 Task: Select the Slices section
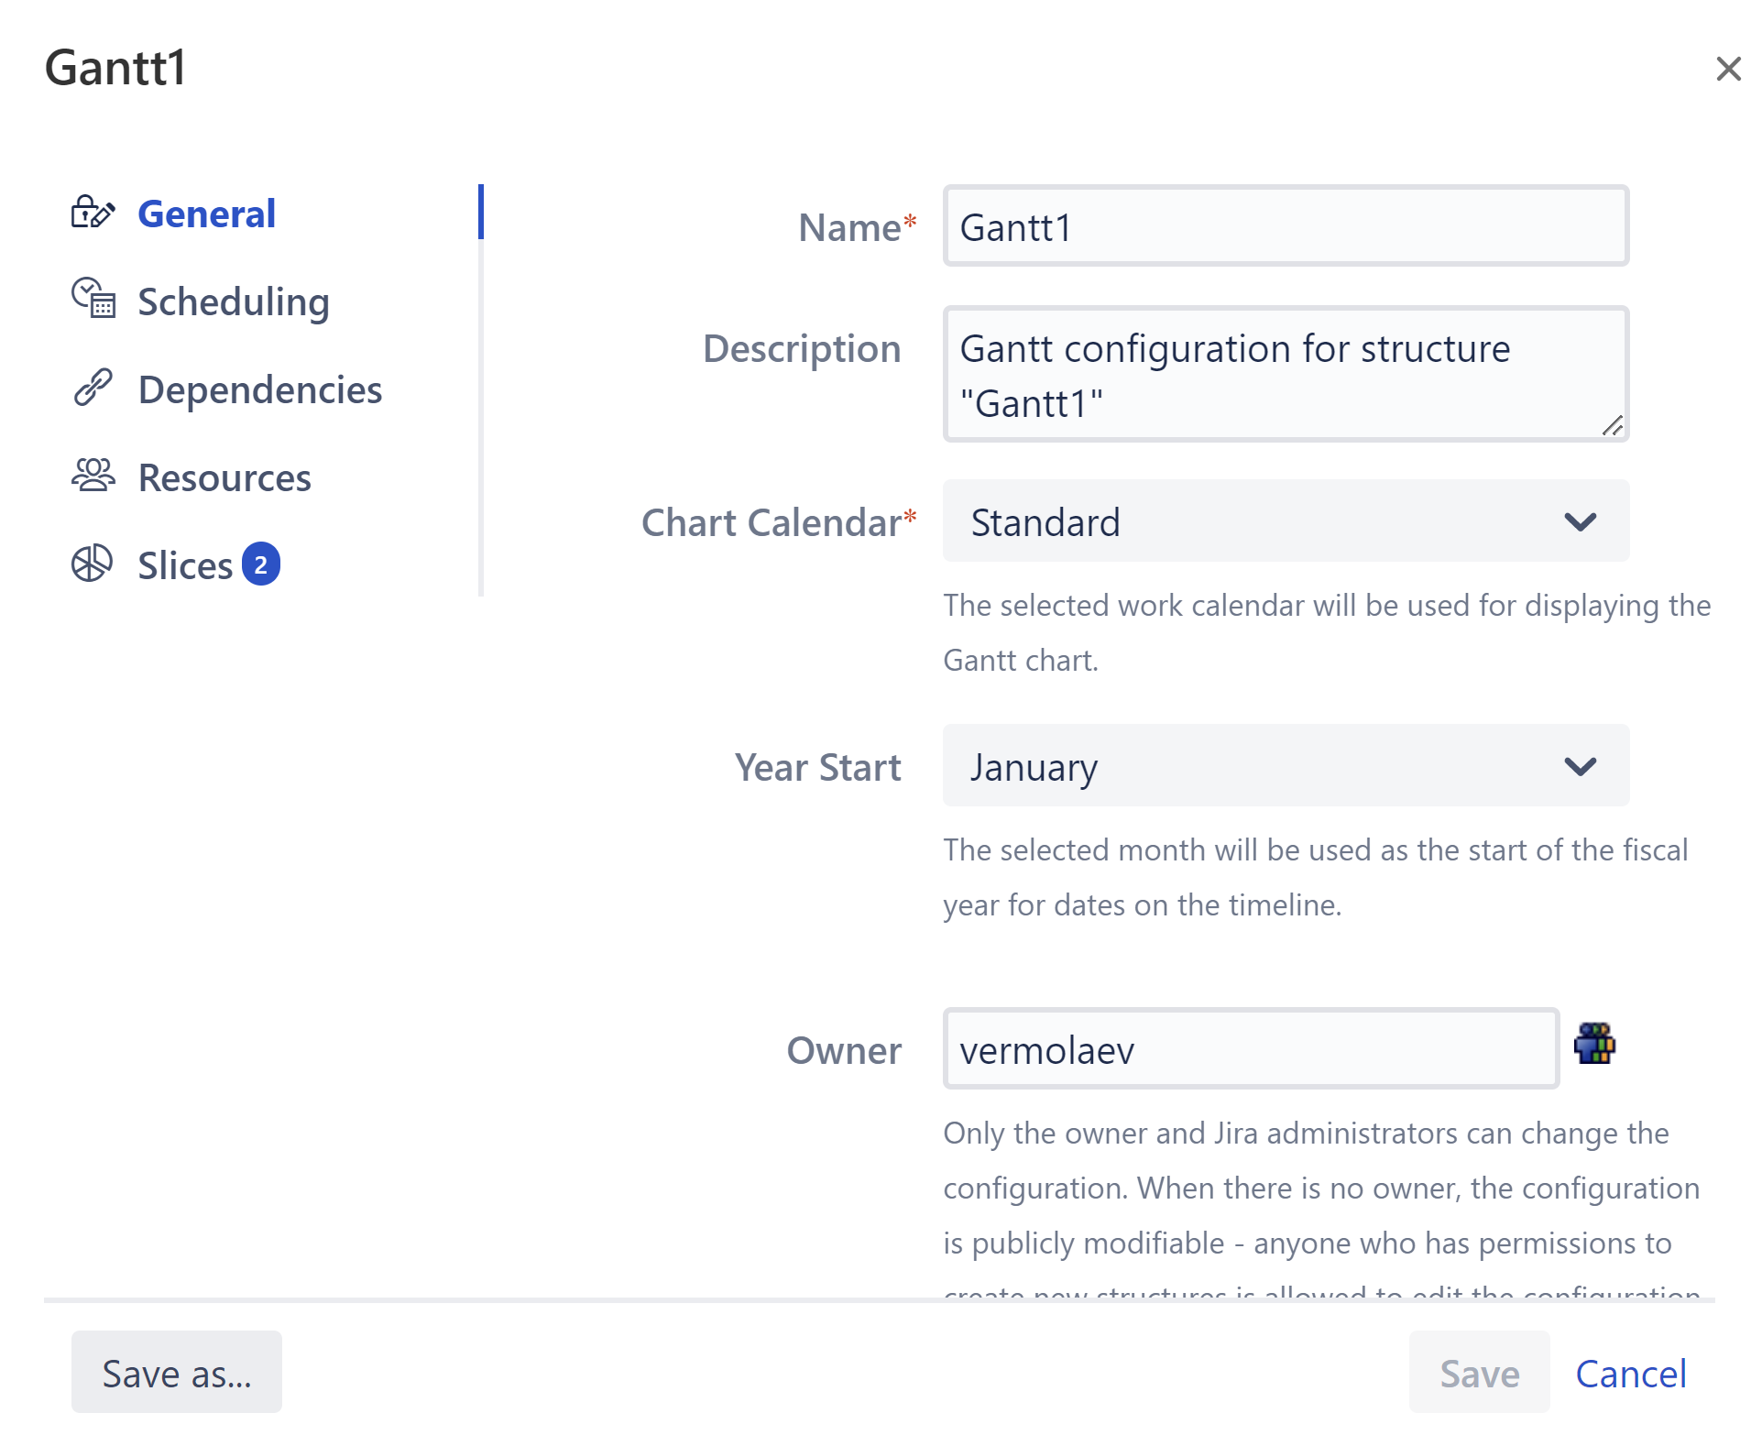click(x=185, y=565)
